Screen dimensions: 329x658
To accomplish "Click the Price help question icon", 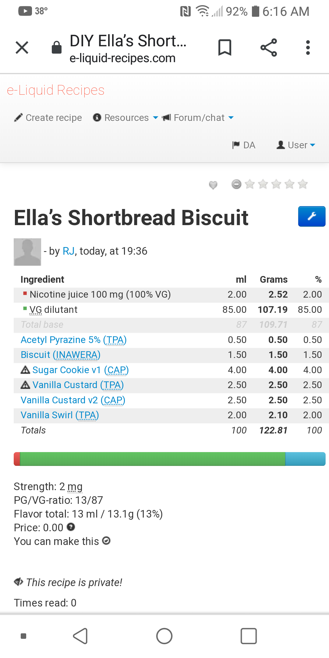I will (71, 527).
